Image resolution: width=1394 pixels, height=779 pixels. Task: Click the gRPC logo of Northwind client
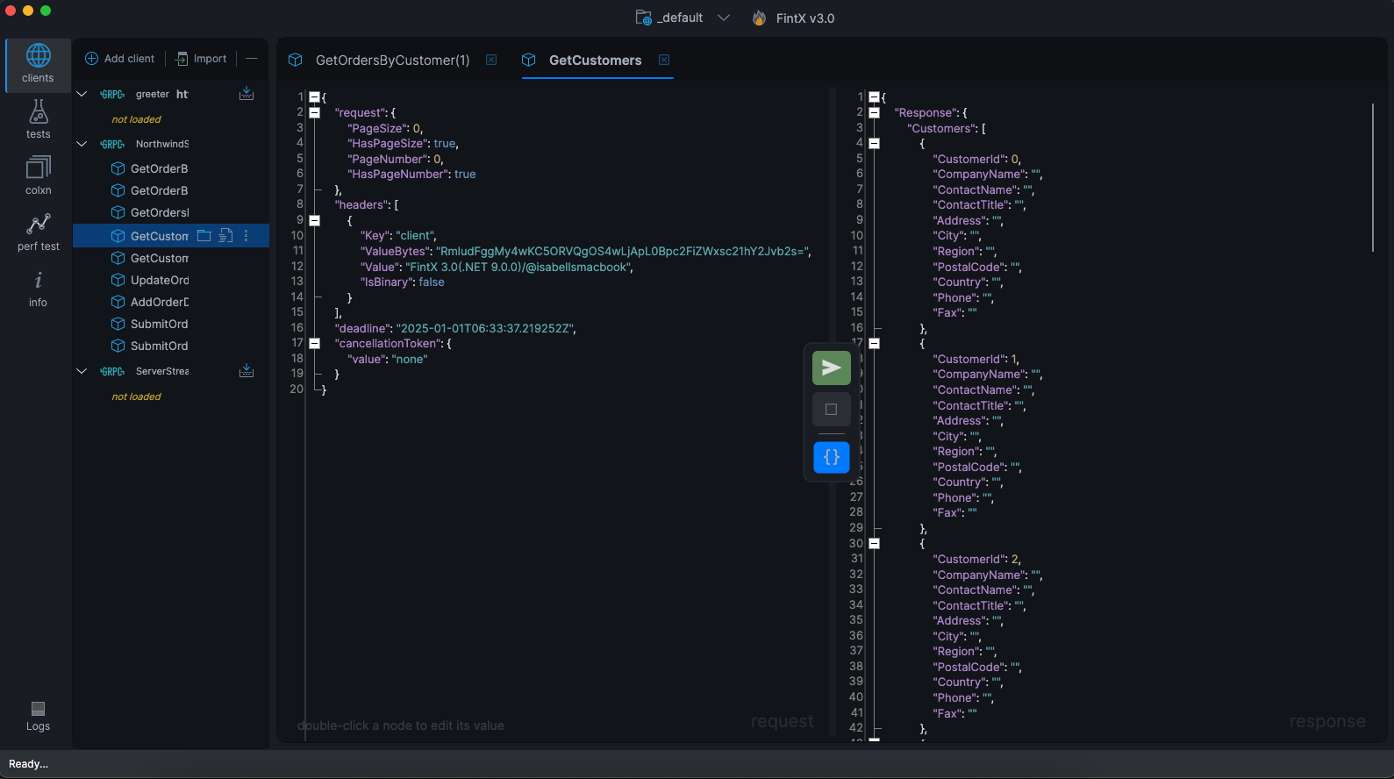112,144
